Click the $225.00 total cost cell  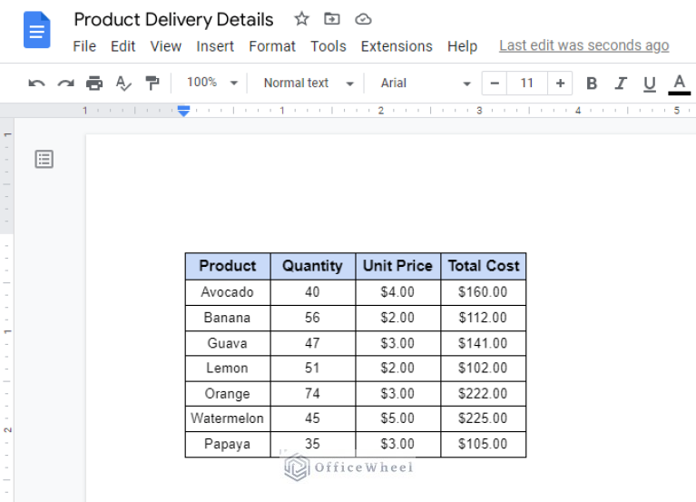[x=484, y=418]
